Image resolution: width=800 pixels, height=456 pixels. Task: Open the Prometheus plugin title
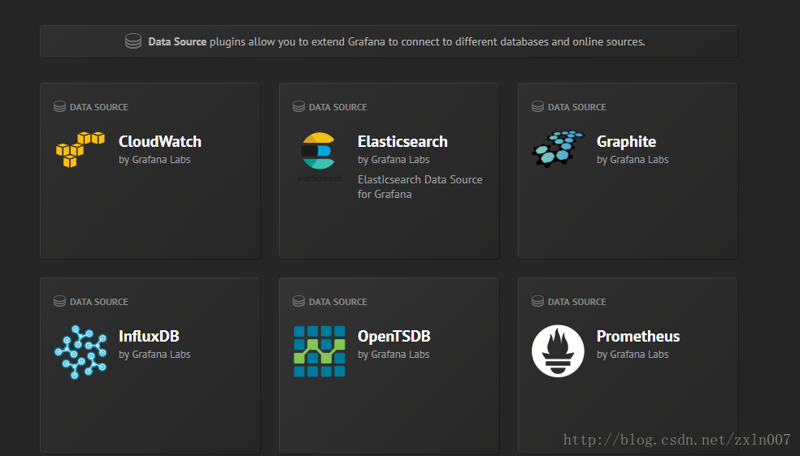637,337
